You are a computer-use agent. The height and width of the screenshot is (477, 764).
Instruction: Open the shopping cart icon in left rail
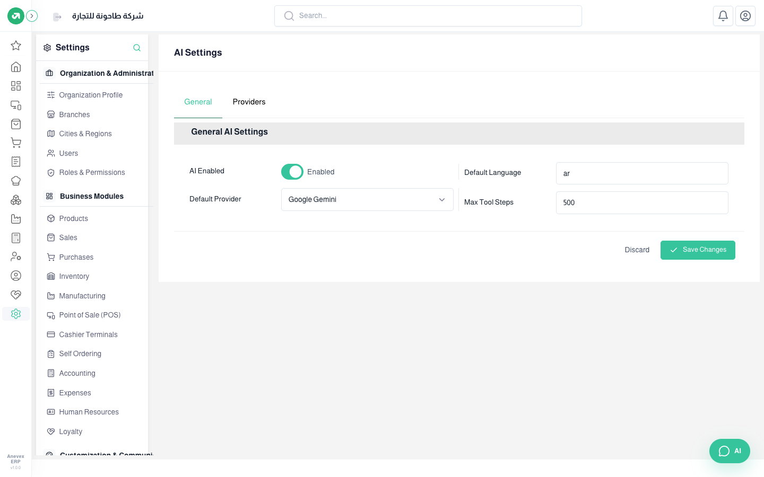[16, 143]
